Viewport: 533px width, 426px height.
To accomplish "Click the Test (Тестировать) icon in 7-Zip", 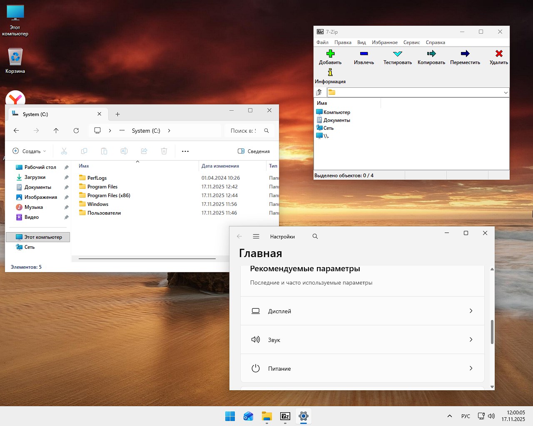I will [x=397, y=54].
